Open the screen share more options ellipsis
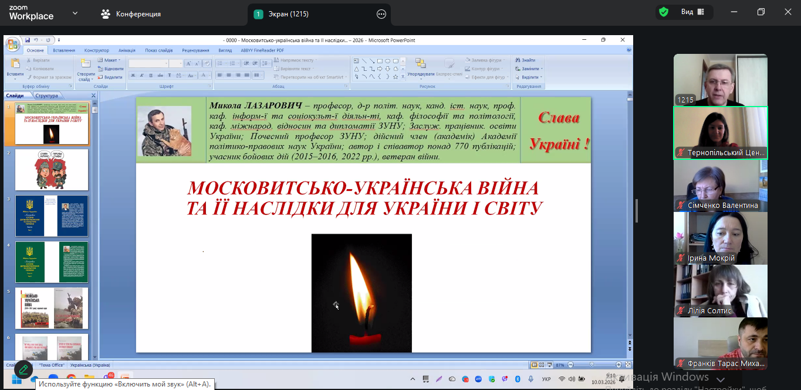 [381, 14]
